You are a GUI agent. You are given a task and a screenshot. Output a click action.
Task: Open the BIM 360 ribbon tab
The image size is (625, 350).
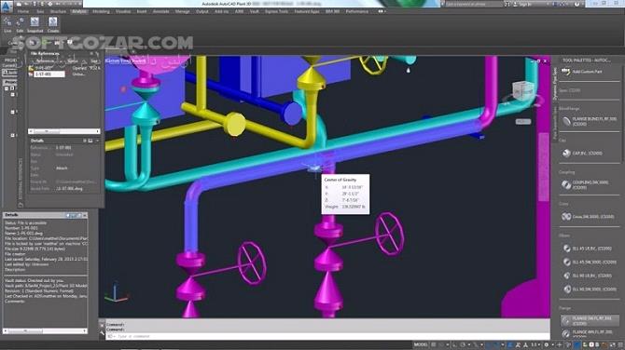pos(332,11)
